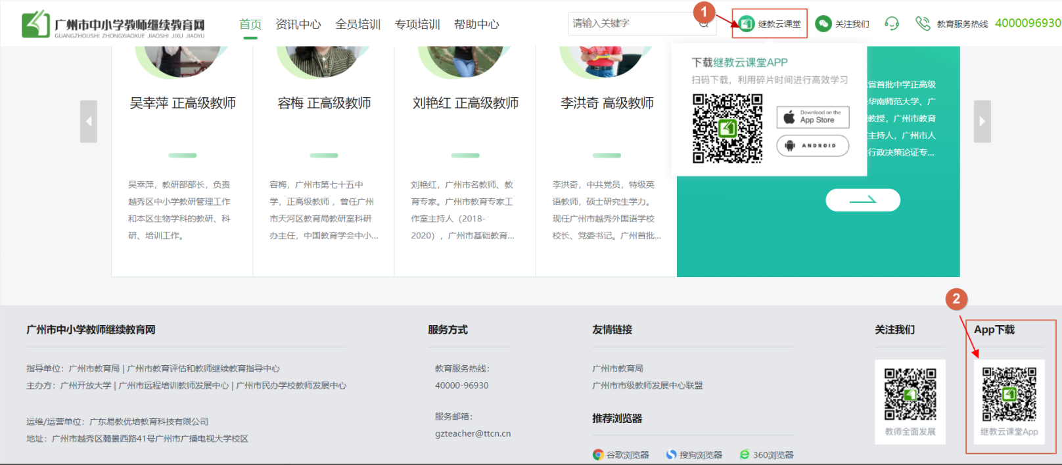
Task: Open 广州市市级教师发展中心联盟 link
Action: [647, 386]
